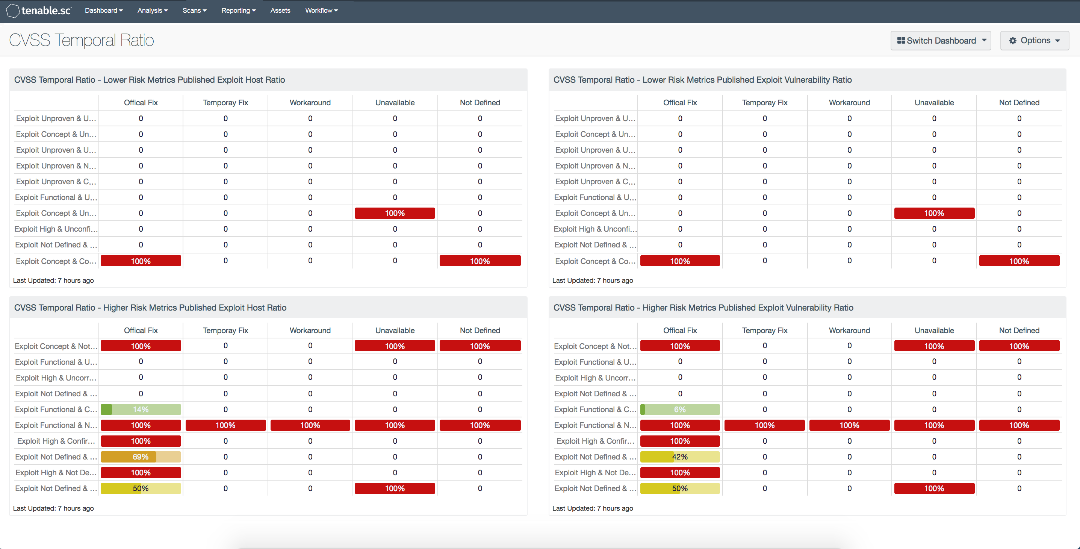Open the Analysis menu
This screenshot has width=1080, height=549.
click(152, 11)
